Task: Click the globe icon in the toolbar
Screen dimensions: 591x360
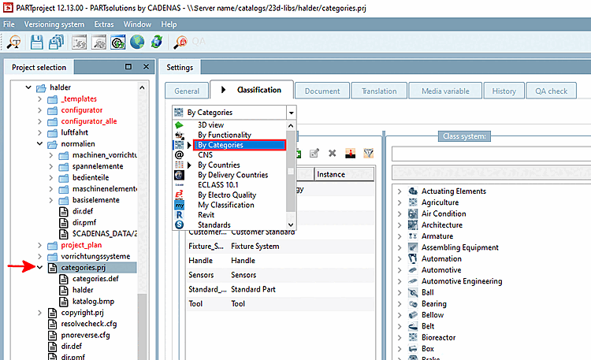Action: pos(137,42)
